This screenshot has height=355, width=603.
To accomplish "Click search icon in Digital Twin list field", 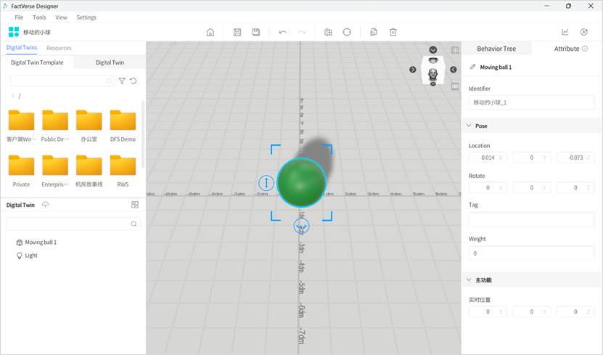I will pos(134,224).
